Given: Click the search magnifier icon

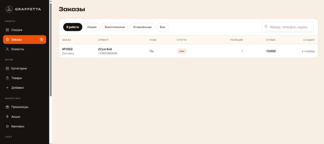Looking at the screenshot, I should [266, 26].
